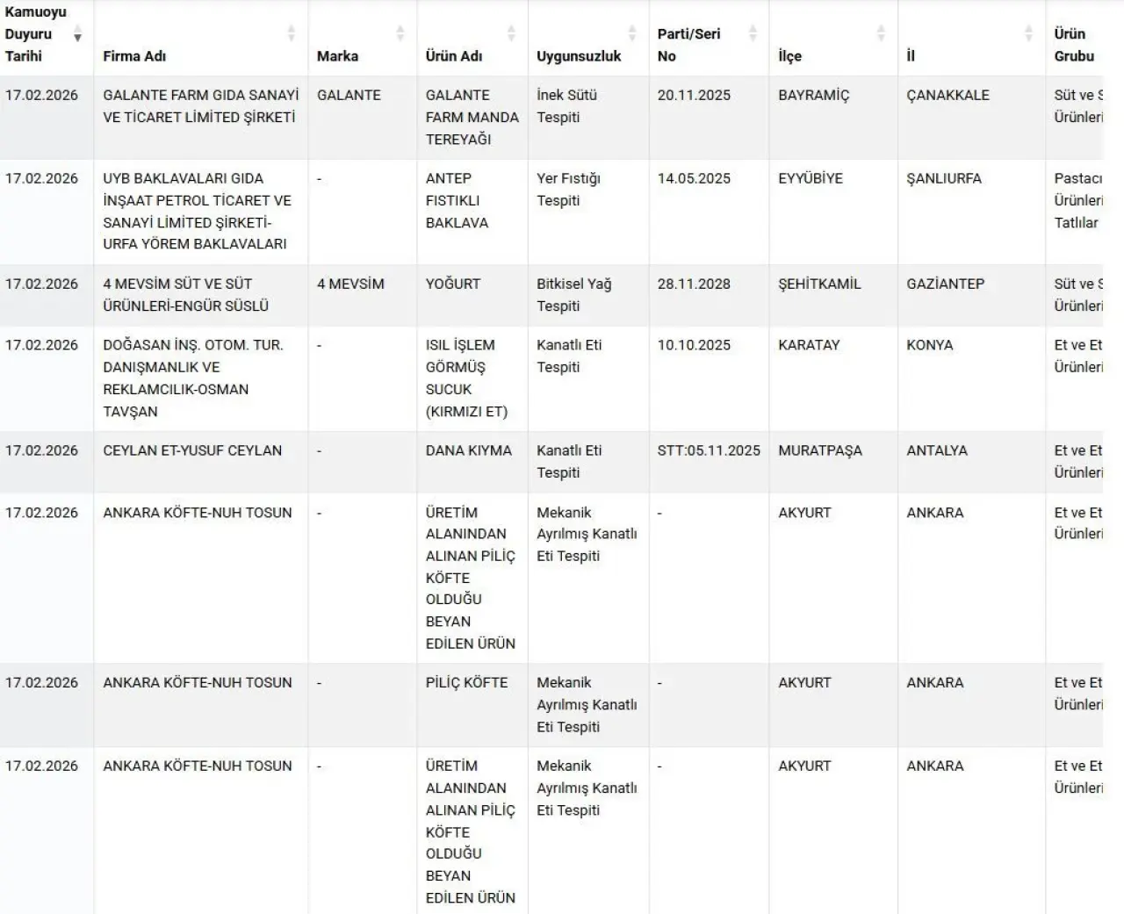
Task: Click sort arrows icon beside Parti/Seri No
Action: [753, 34]
